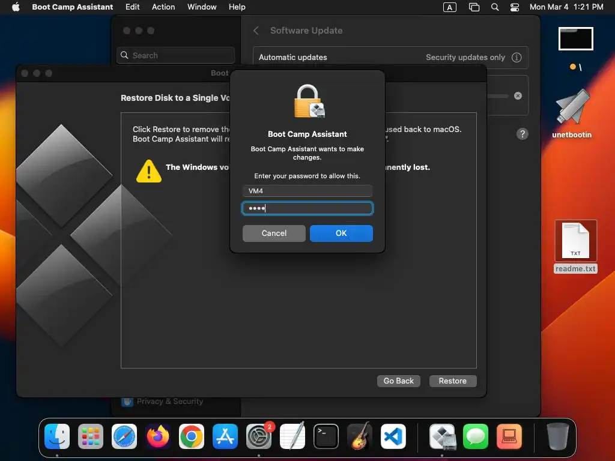The image size is (615, 461).
Task: Open Finder from the Dock
Action: (57, 436)
